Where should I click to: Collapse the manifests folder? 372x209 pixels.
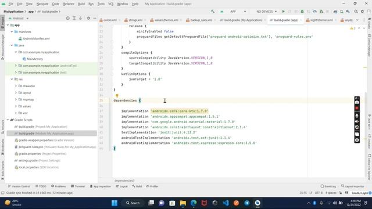point(12,32)
